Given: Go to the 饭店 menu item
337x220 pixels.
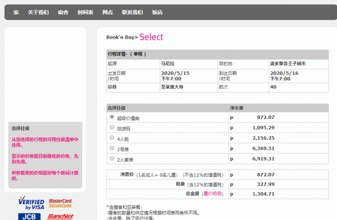Looking at the screenshot, I should coord(157,12).
